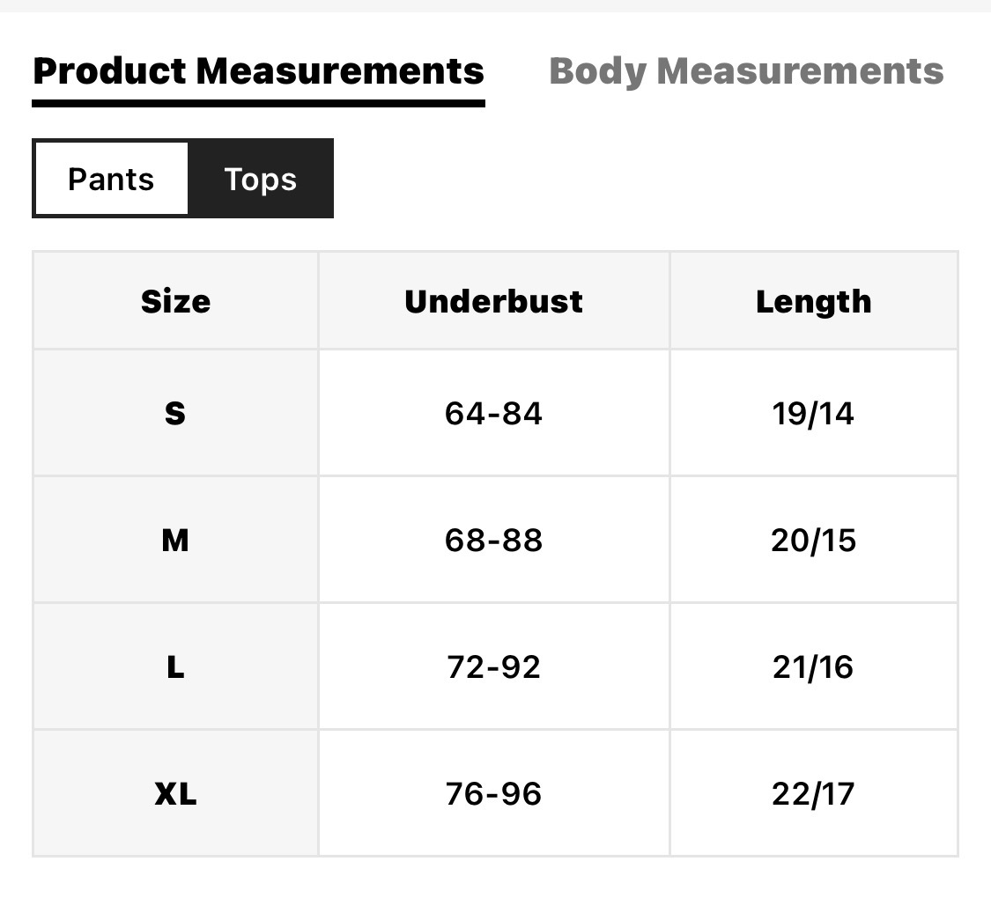Select the S size row label
This screenshot has height=898, width=991.
(x=175, y=413)
